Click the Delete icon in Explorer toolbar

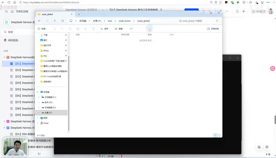click(x=93, y=29)
